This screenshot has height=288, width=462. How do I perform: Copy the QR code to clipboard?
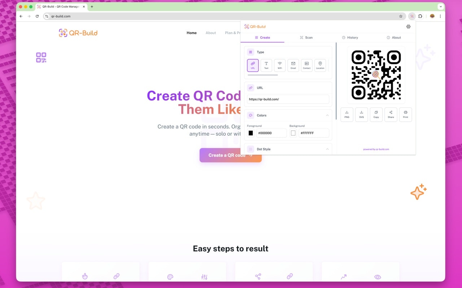pyautogui.click(x=376, y=114)
